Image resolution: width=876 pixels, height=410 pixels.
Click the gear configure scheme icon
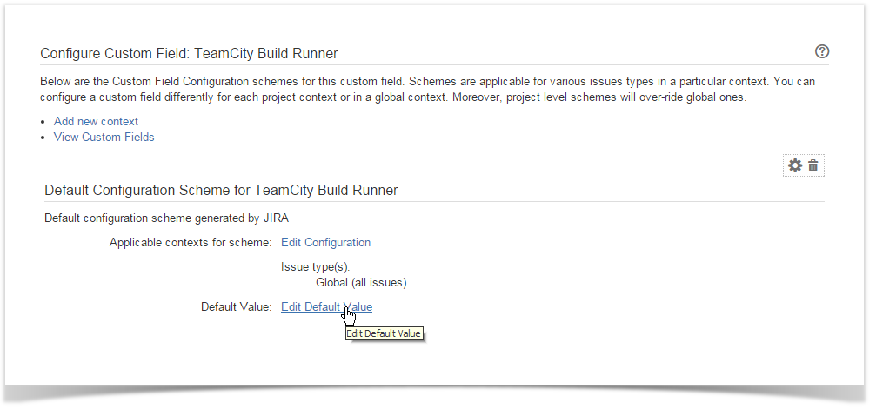pos(794,165)
